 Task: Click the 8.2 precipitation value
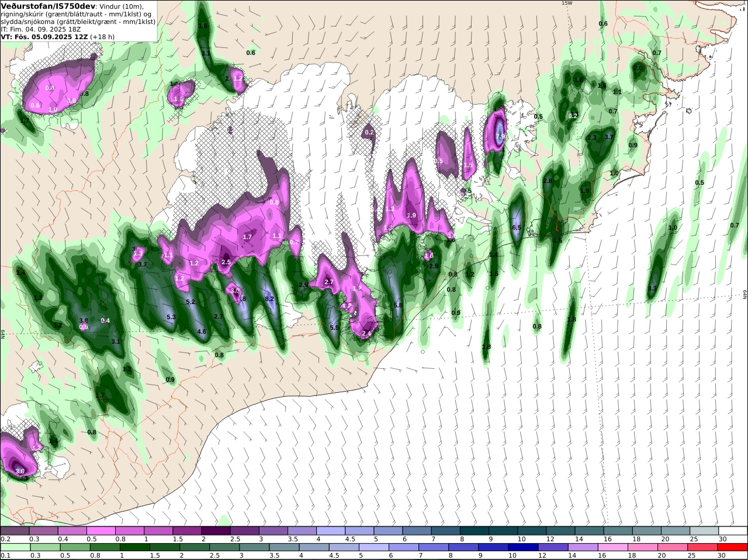tap(269, 299)
